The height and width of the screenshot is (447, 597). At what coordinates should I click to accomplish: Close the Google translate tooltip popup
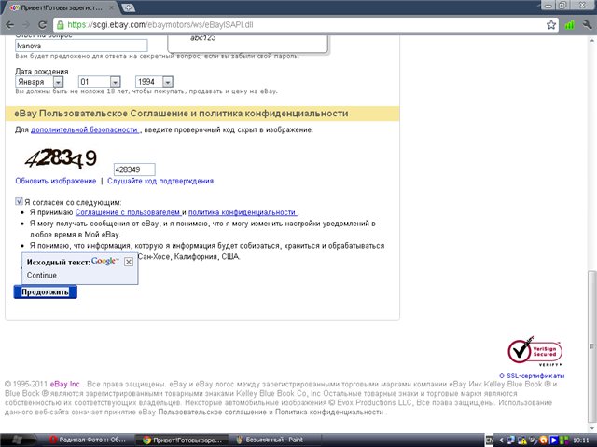(129, 262)
